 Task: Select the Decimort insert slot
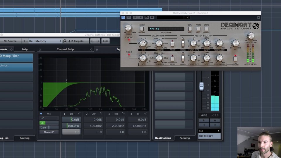coord(16,67)
